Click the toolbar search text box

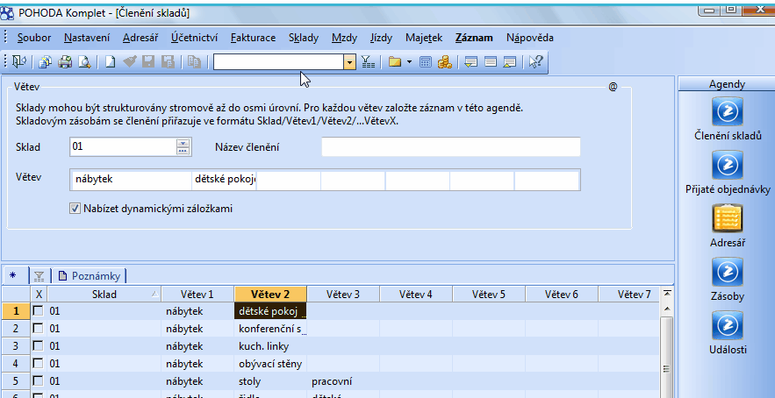point(279,62)
